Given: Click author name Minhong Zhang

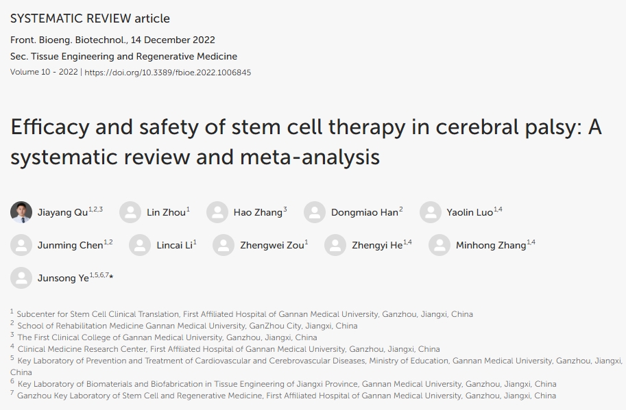Looking at the screenshot, I should coord(491,246).
